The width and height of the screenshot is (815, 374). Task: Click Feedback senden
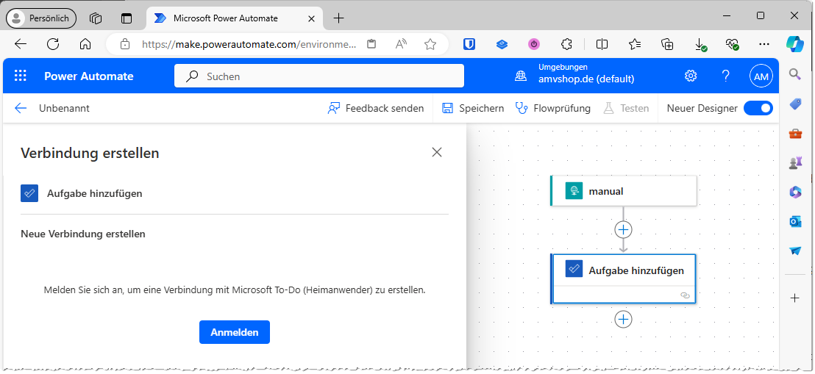point(376,108)
